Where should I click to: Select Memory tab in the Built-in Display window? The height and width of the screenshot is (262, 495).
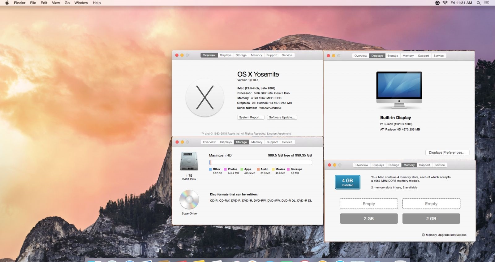pyautogui.click(x=408, y=56)
